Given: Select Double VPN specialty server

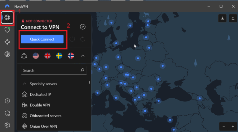Looking at the screenshot, I should tap(40, 105).
